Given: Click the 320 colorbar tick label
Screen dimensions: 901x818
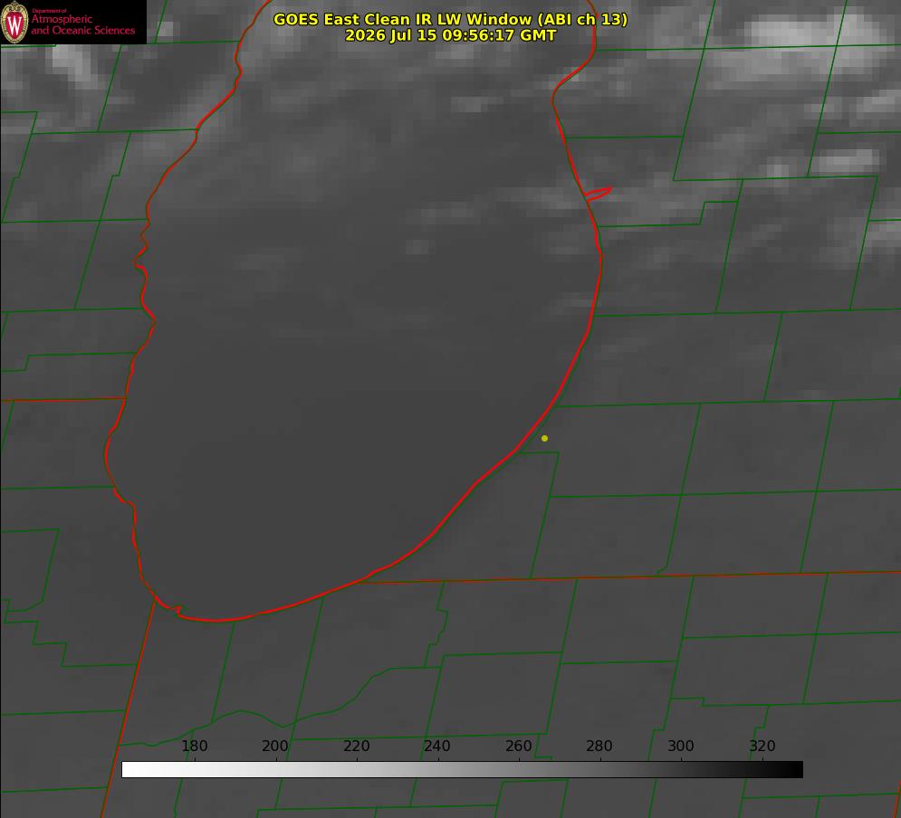Looking at the screenshot, I should (x=762, y=746).
